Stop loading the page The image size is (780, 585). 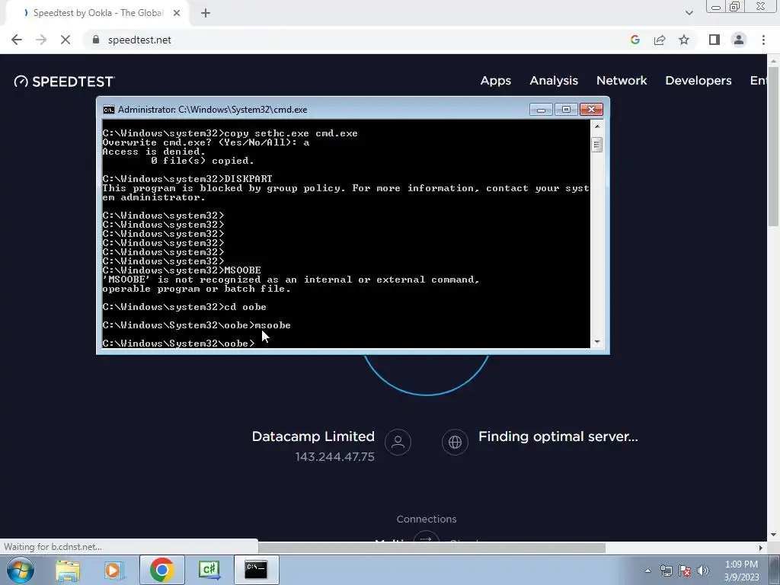(66, 40)
